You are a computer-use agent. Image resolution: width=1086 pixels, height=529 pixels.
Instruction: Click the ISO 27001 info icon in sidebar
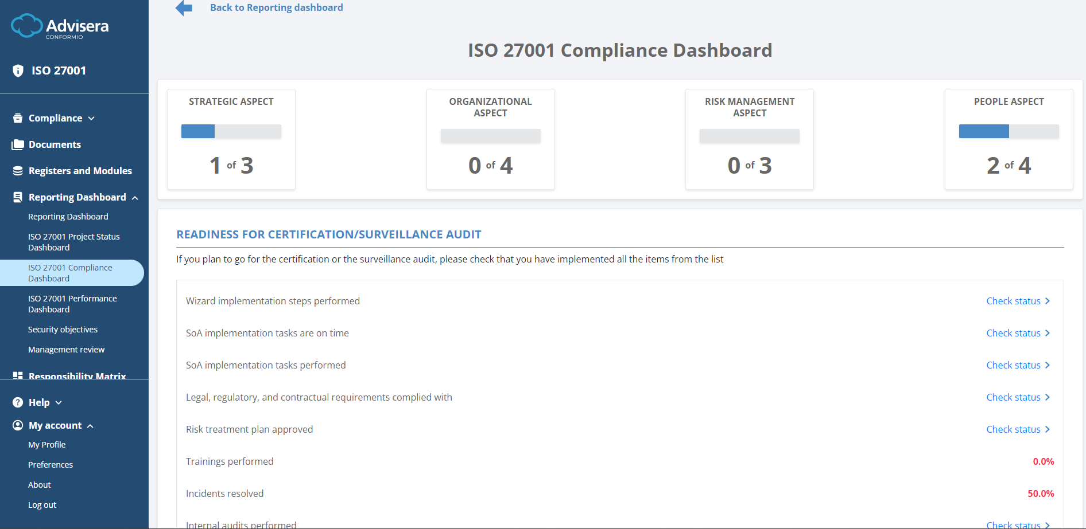(17, 70)
